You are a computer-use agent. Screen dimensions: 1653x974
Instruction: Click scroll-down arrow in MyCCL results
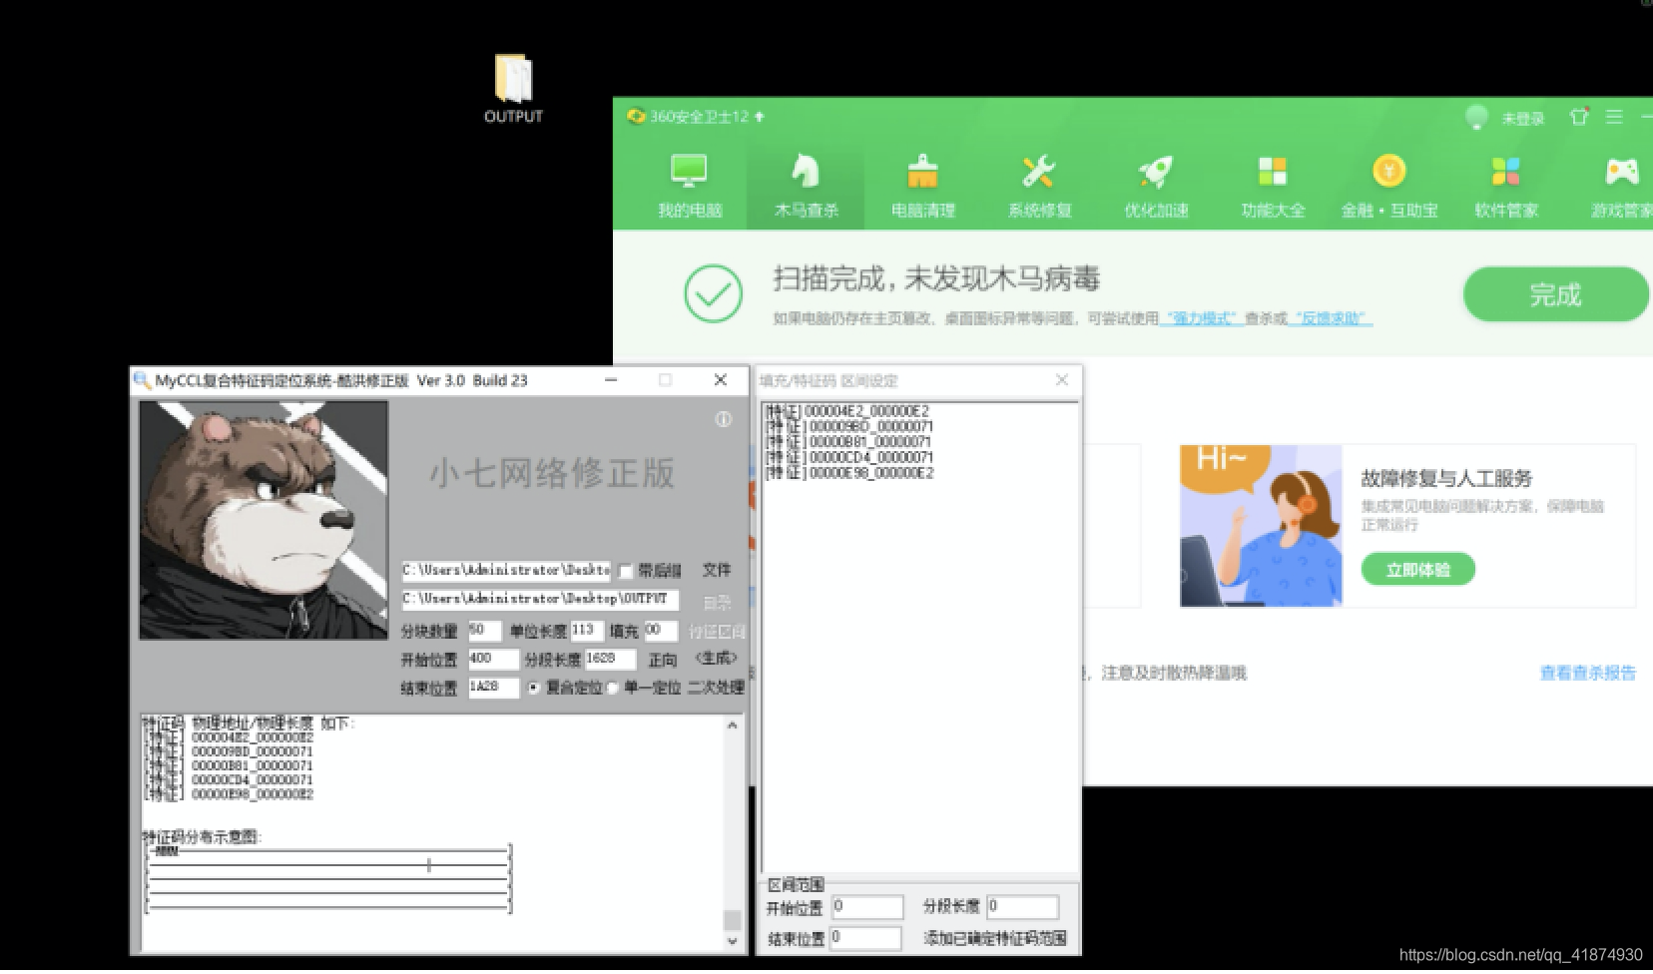pos(733,940)
